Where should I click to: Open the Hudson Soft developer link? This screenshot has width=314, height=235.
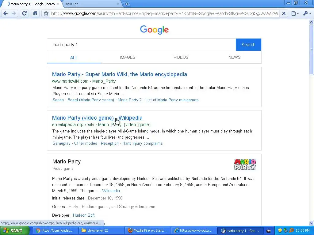click(84, 215)
